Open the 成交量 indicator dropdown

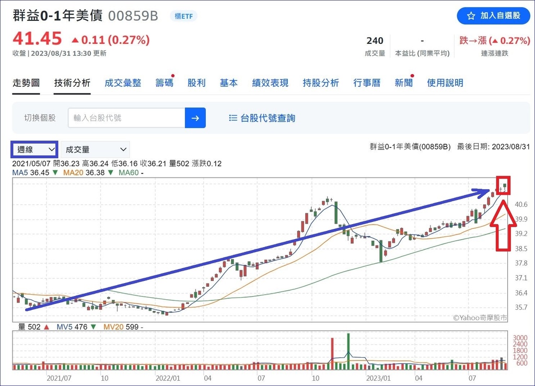(95, 149)
